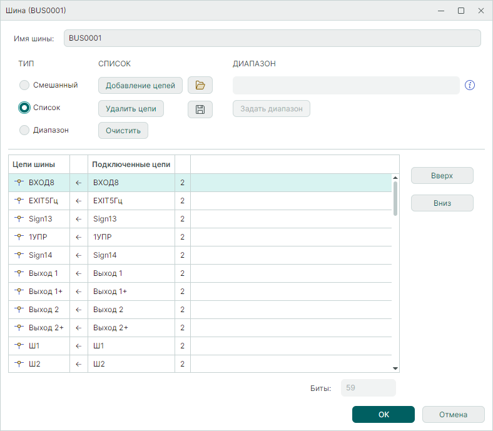The image size is (493, 431).
Task: Click the net icon beside Sign13
Action: [19, 219]
